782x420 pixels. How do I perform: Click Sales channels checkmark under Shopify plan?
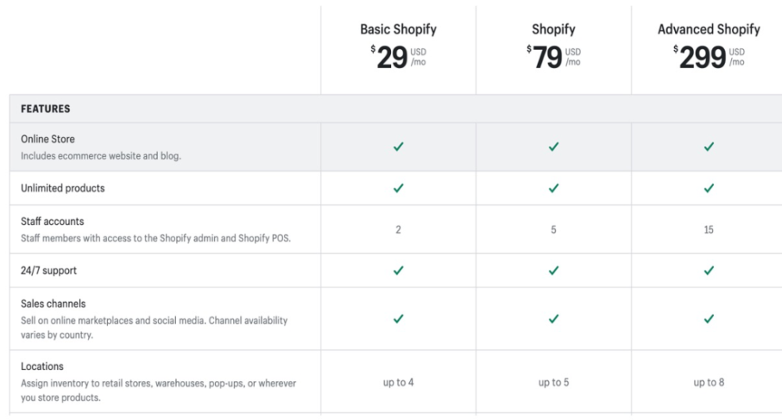(x=554, y=319)
